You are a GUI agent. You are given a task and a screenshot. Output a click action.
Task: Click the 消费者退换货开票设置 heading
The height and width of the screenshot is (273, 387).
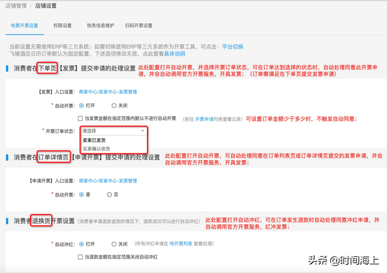tap(44, 221)
